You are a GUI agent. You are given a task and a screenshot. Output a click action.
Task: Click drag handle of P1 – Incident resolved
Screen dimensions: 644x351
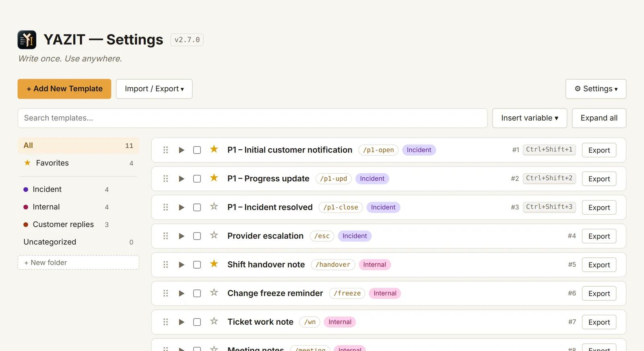pos(165,207)
